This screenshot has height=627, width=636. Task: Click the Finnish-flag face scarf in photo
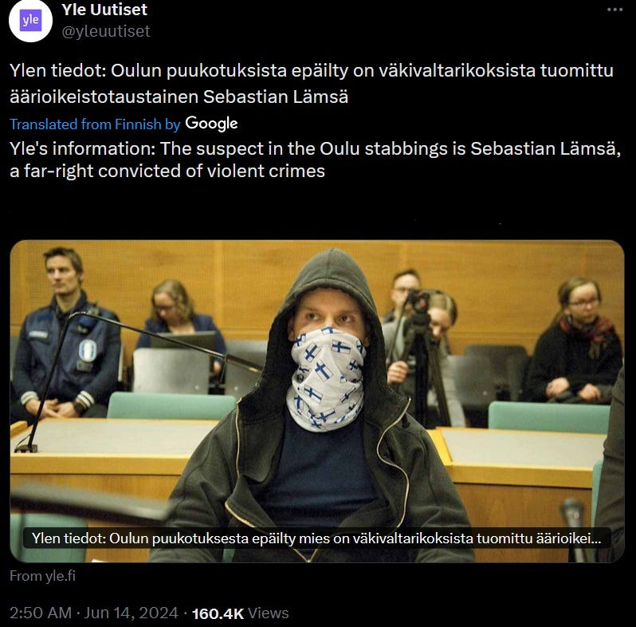[326, 378]
